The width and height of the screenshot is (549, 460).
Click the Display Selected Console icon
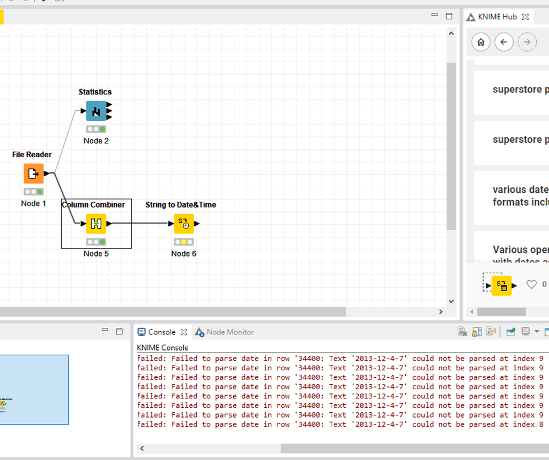pos(525,331)
